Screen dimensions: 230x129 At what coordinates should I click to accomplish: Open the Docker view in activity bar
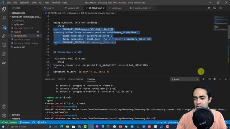point(4,63)
